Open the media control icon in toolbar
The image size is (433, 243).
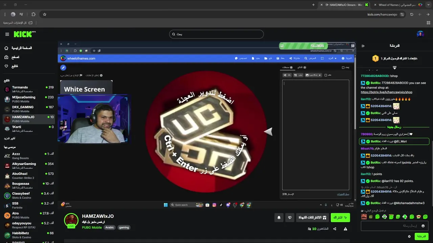tap(21, 14)
